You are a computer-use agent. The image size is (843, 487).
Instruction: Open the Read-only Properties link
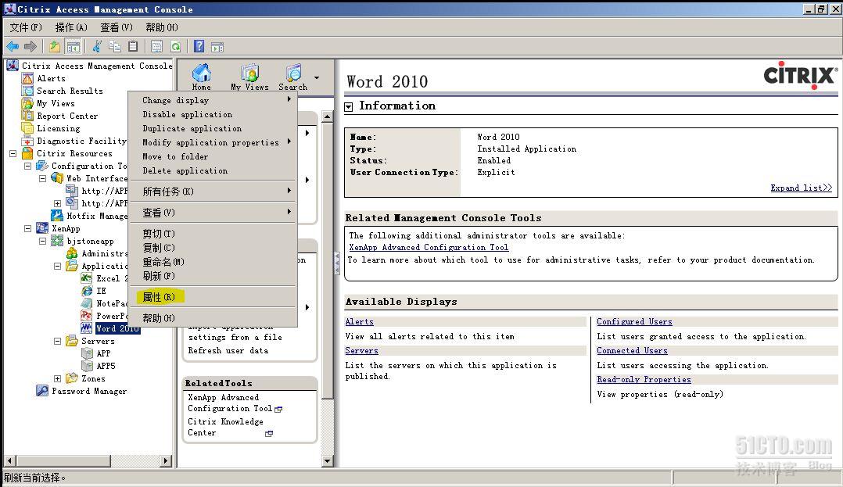(x=644, y=379)
